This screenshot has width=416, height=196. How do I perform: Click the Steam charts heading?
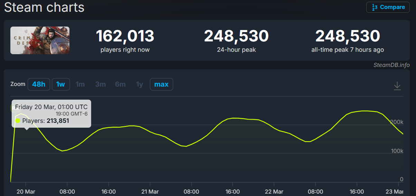[x=44, y=7]
